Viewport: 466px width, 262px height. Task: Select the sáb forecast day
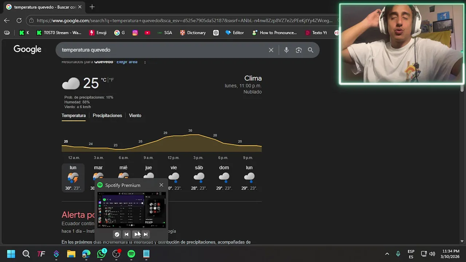coord(199,178)
